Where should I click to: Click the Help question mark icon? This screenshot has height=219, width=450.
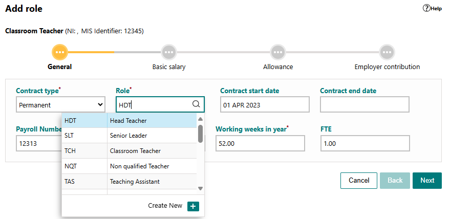pyautogui.click(x=426, y=8)
